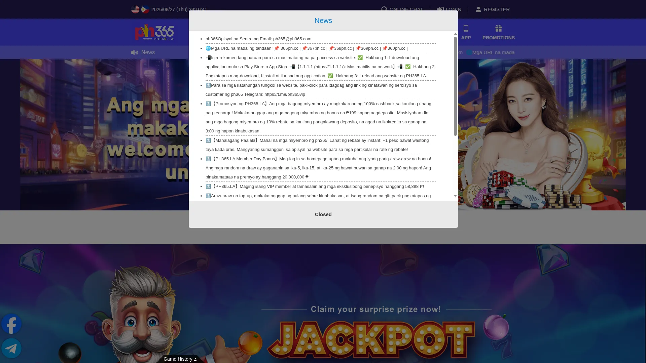The width and height of the screenshot is (646, 363).
Task: Open the Facebook floating icon
Action: pos(11,324)
